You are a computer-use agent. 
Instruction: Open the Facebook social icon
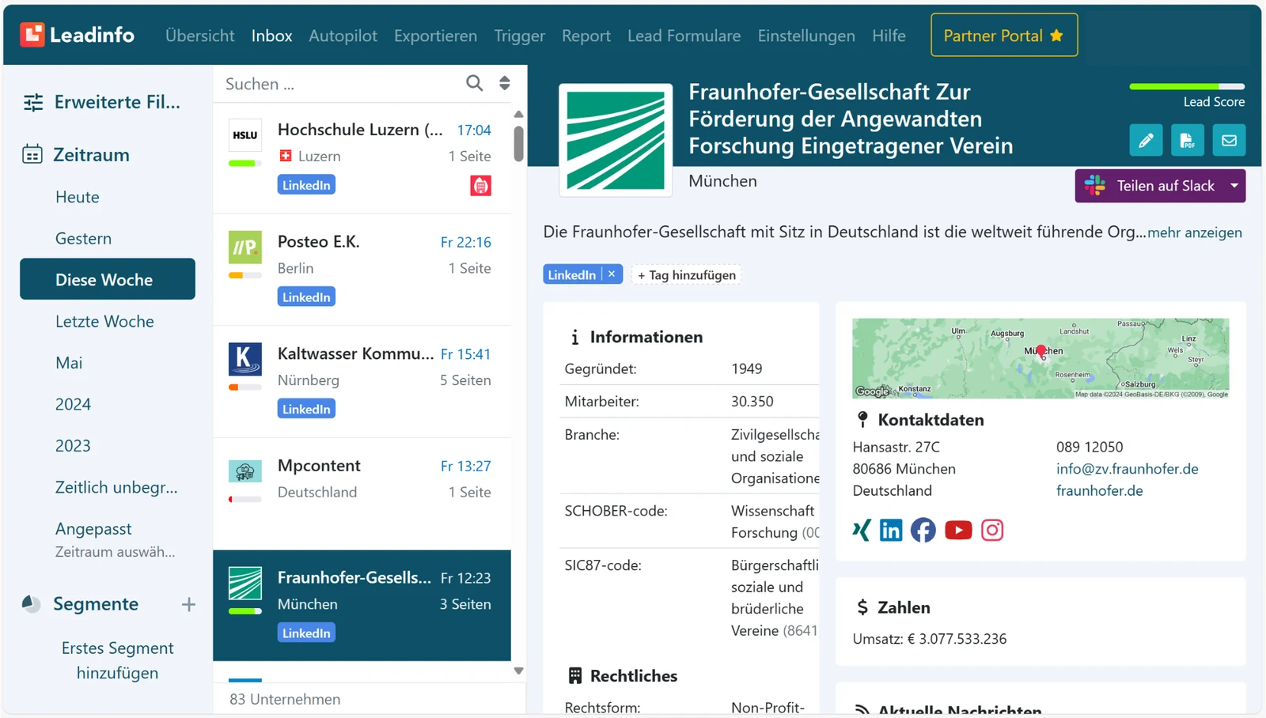[x=923, y=530]
